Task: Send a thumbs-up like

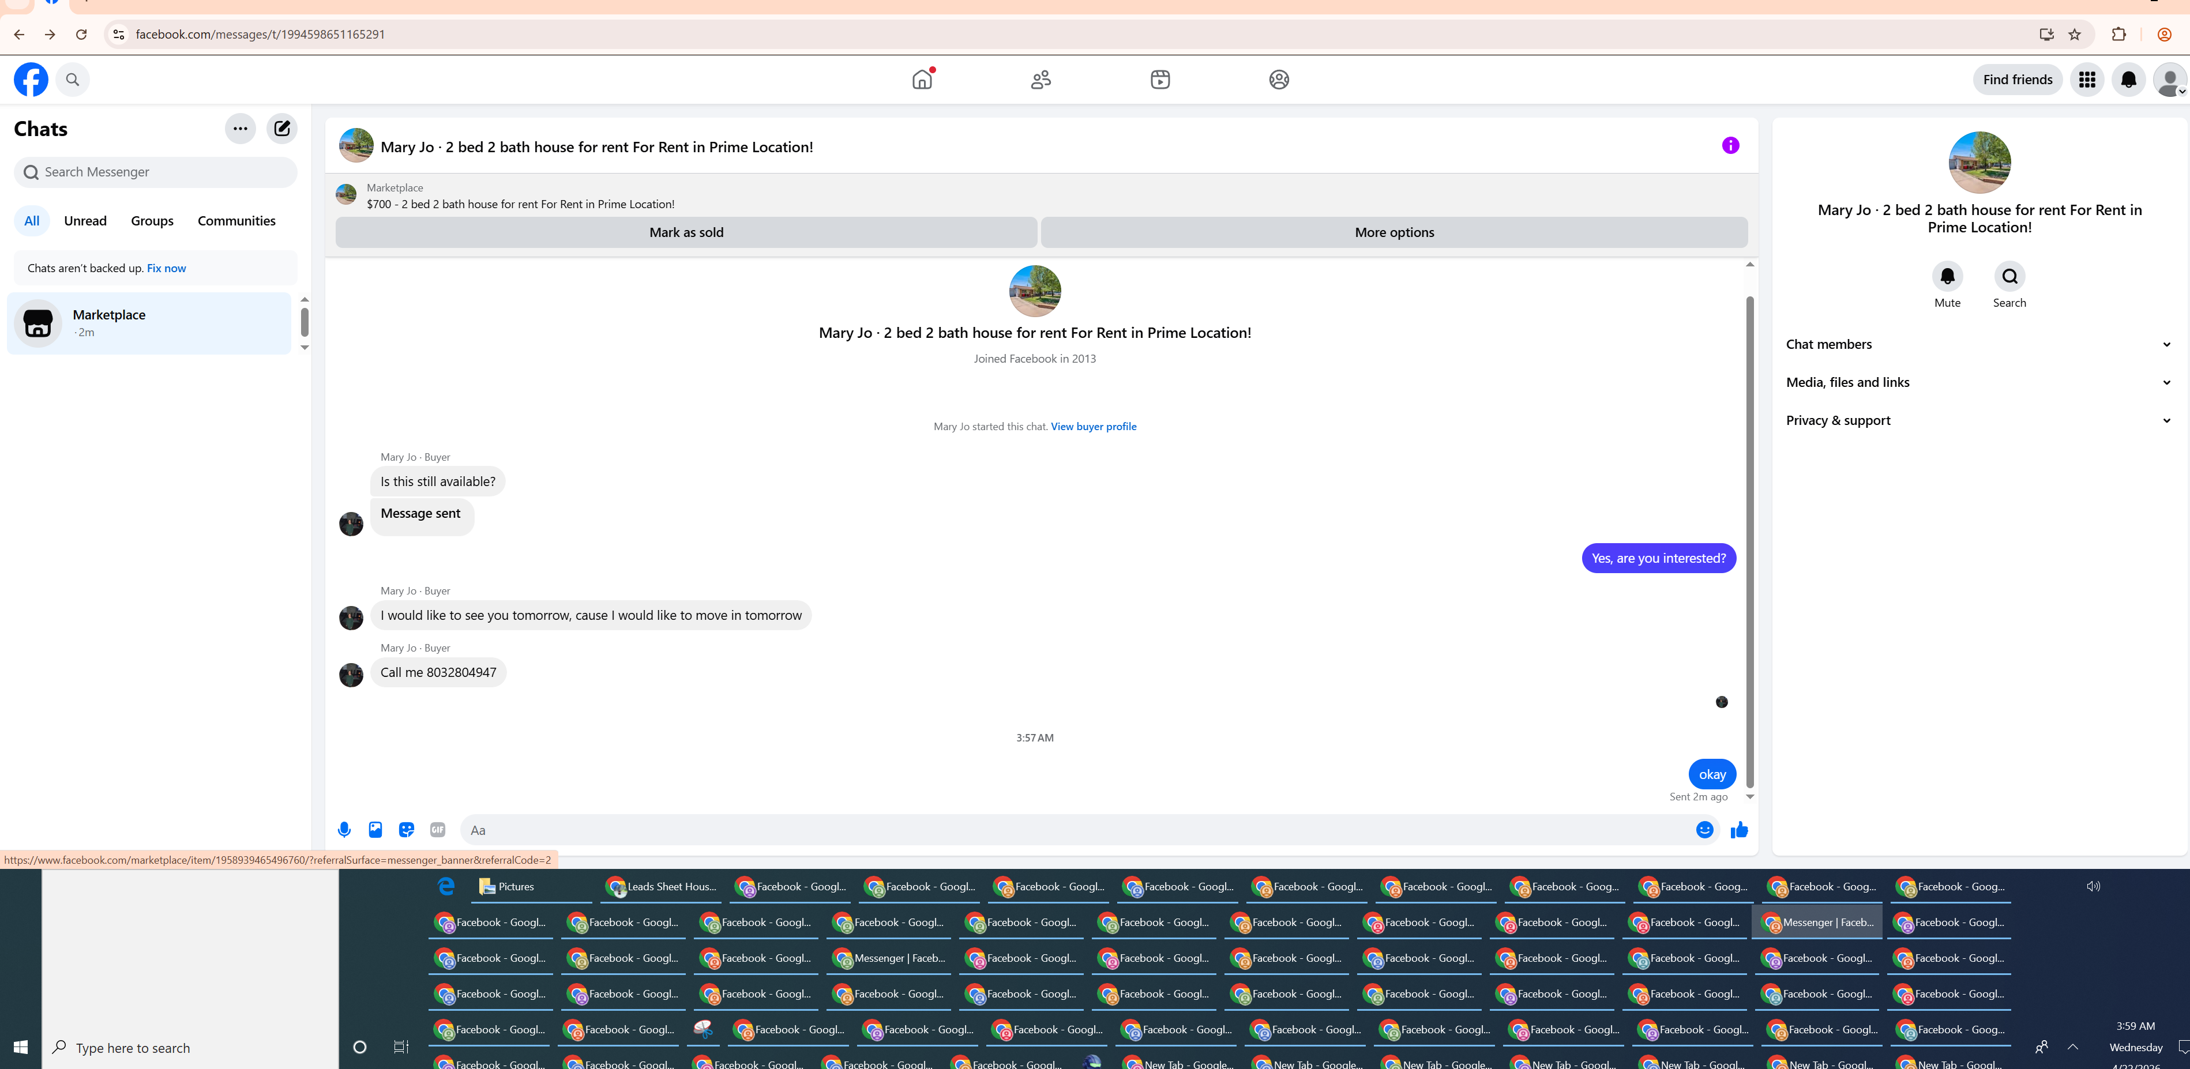Action: (x=1738, y=829)
